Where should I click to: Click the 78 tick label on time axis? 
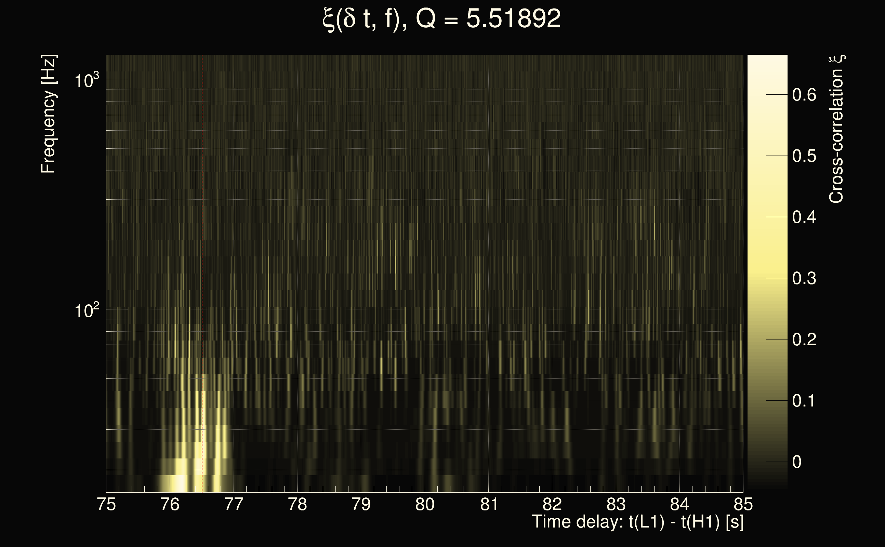pyautogui.click(x=298, y=504)
